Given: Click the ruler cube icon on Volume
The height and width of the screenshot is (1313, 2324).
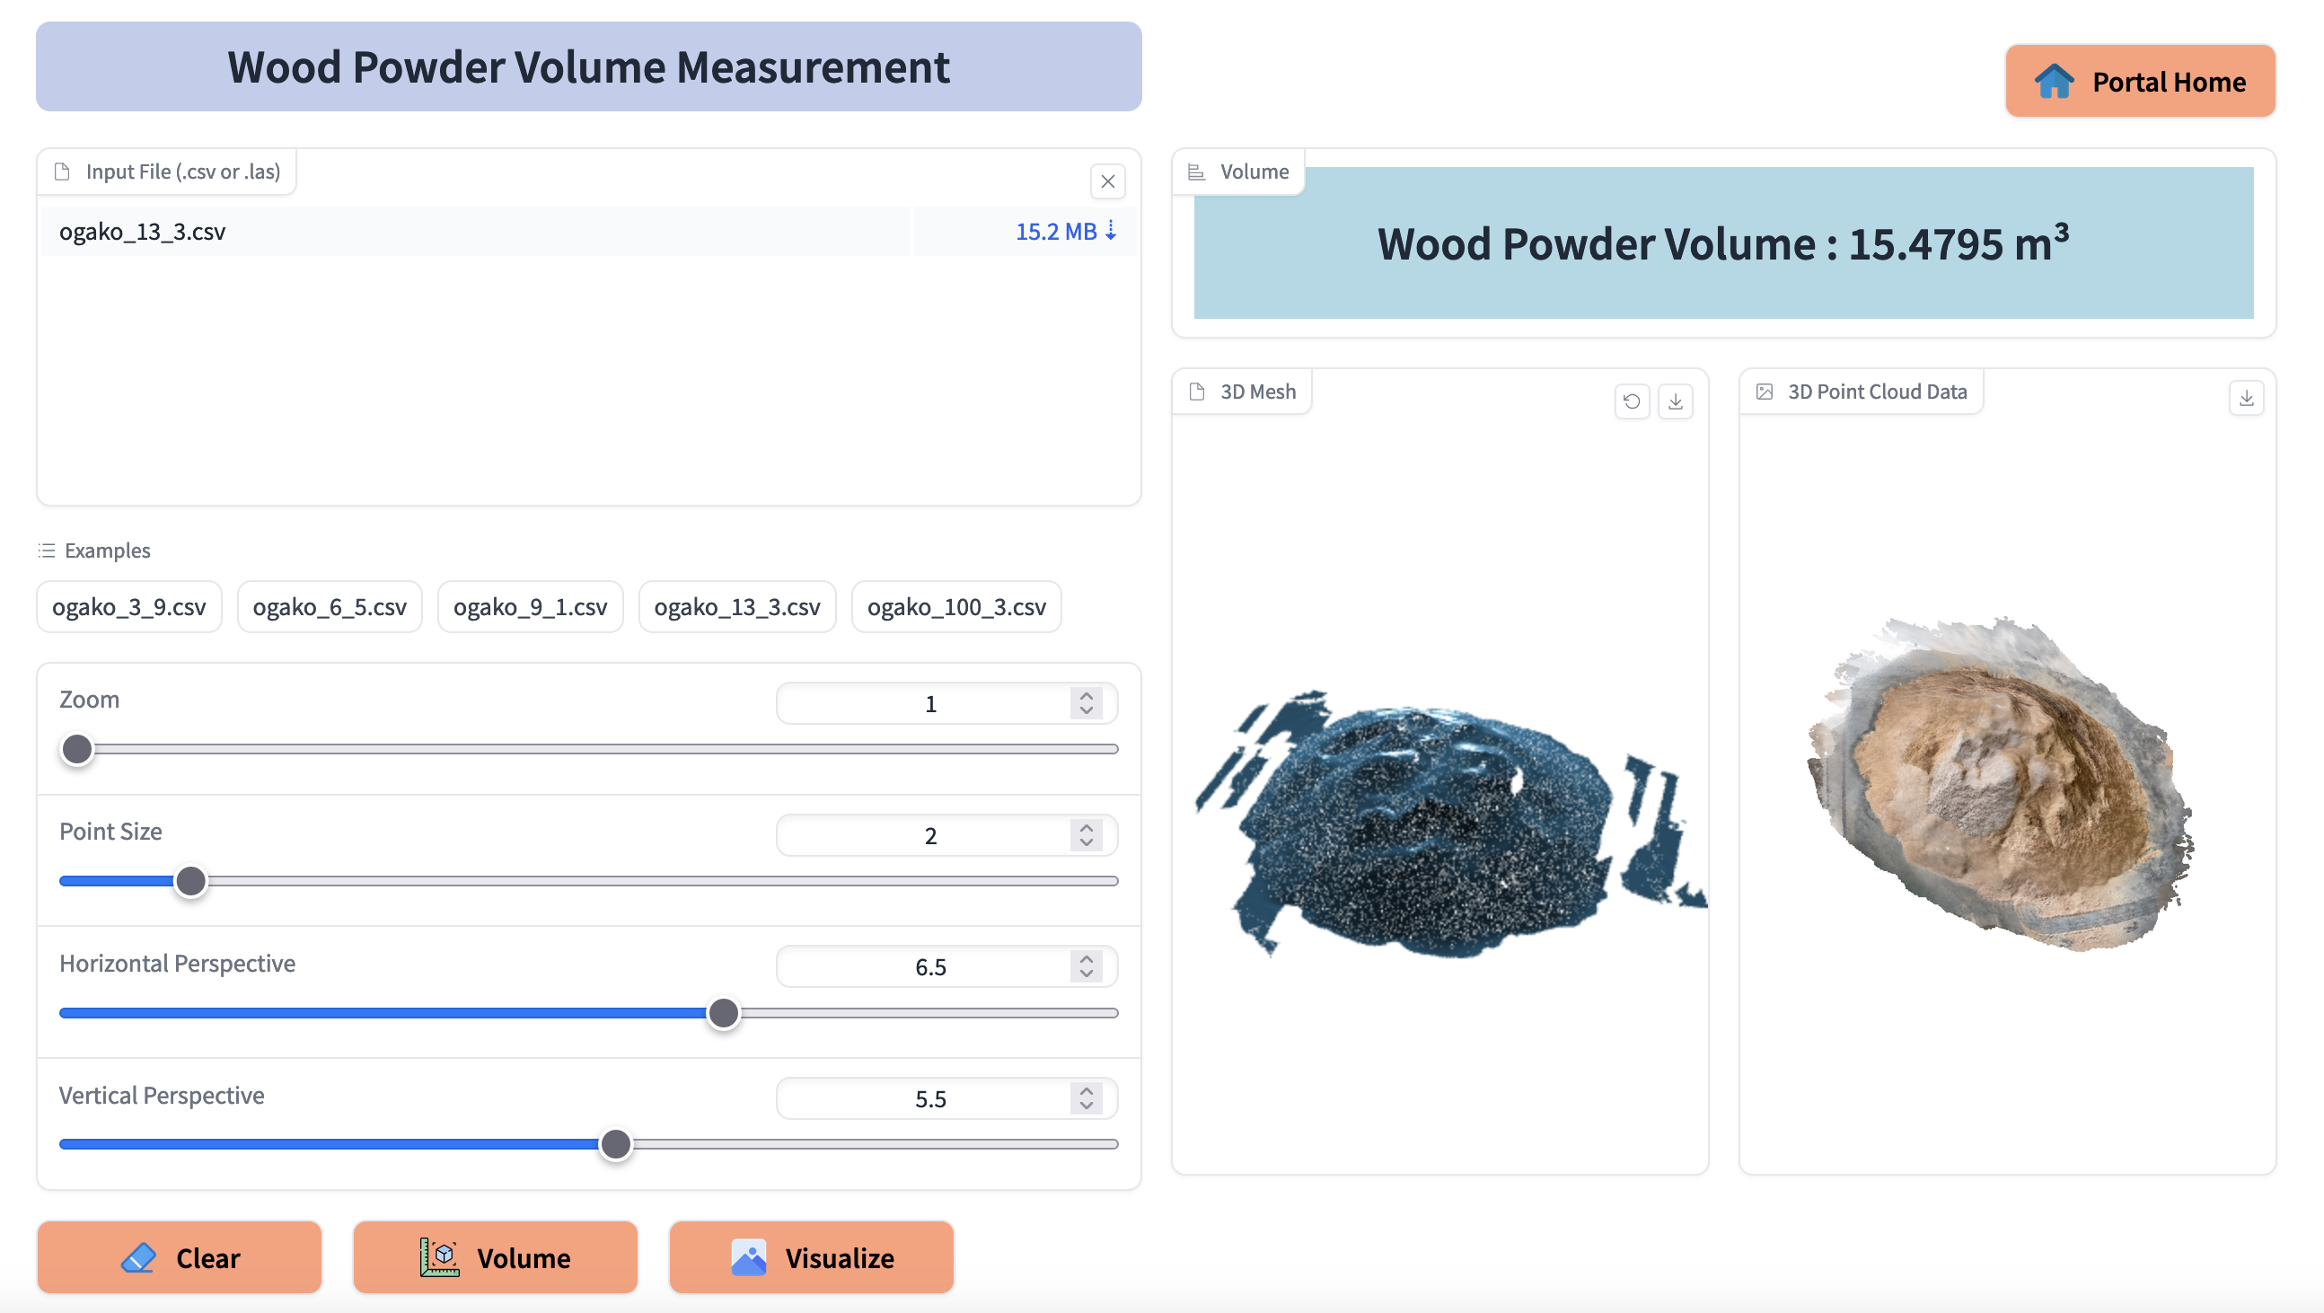Looking at the screenshot, I should [x=439, y=1257].
